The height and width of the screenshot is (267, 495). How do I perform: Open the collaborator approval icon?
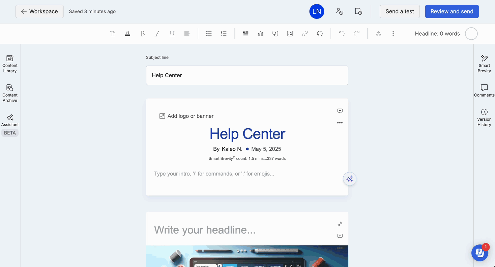tap(340, 11)
